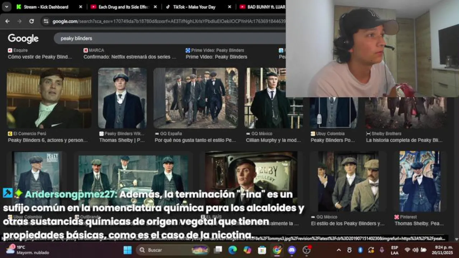
Task: Click Thomas Shelby. Pea... Pinterest caption
Action: [419, 223]
